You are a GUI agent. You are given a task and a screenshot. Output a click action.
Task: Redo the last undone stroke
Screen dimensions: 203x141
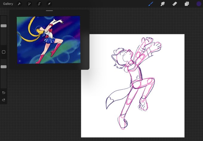click(4, 100)
